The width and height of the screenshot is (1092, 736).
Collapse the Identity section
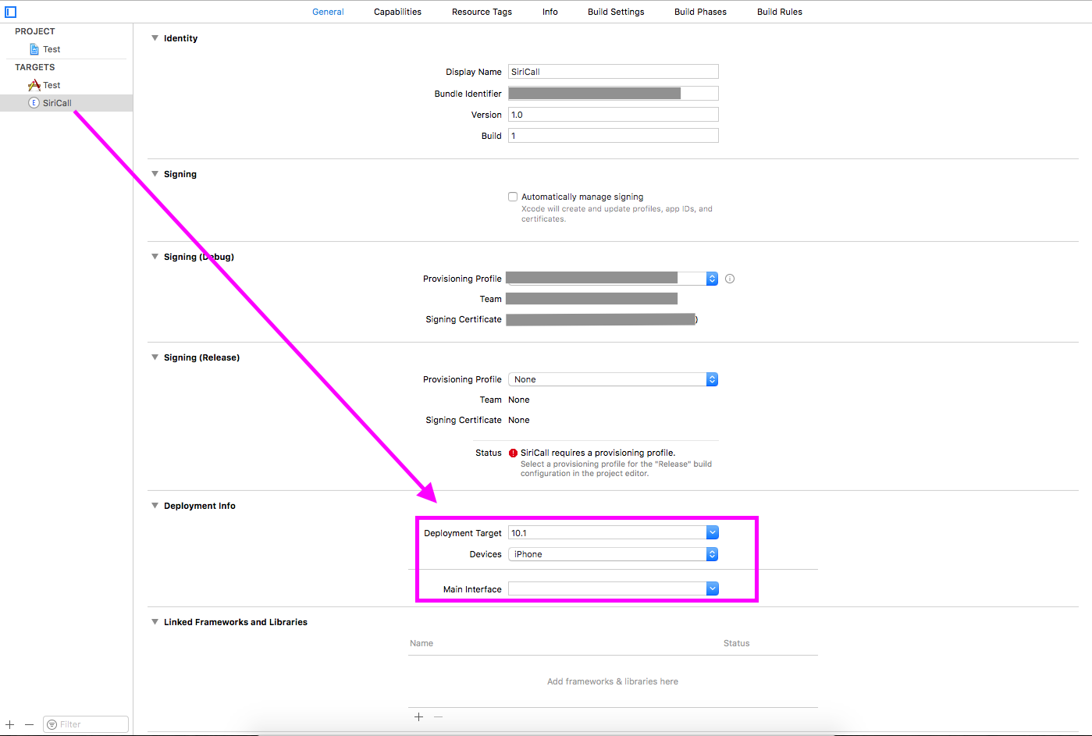coord(155,38)
